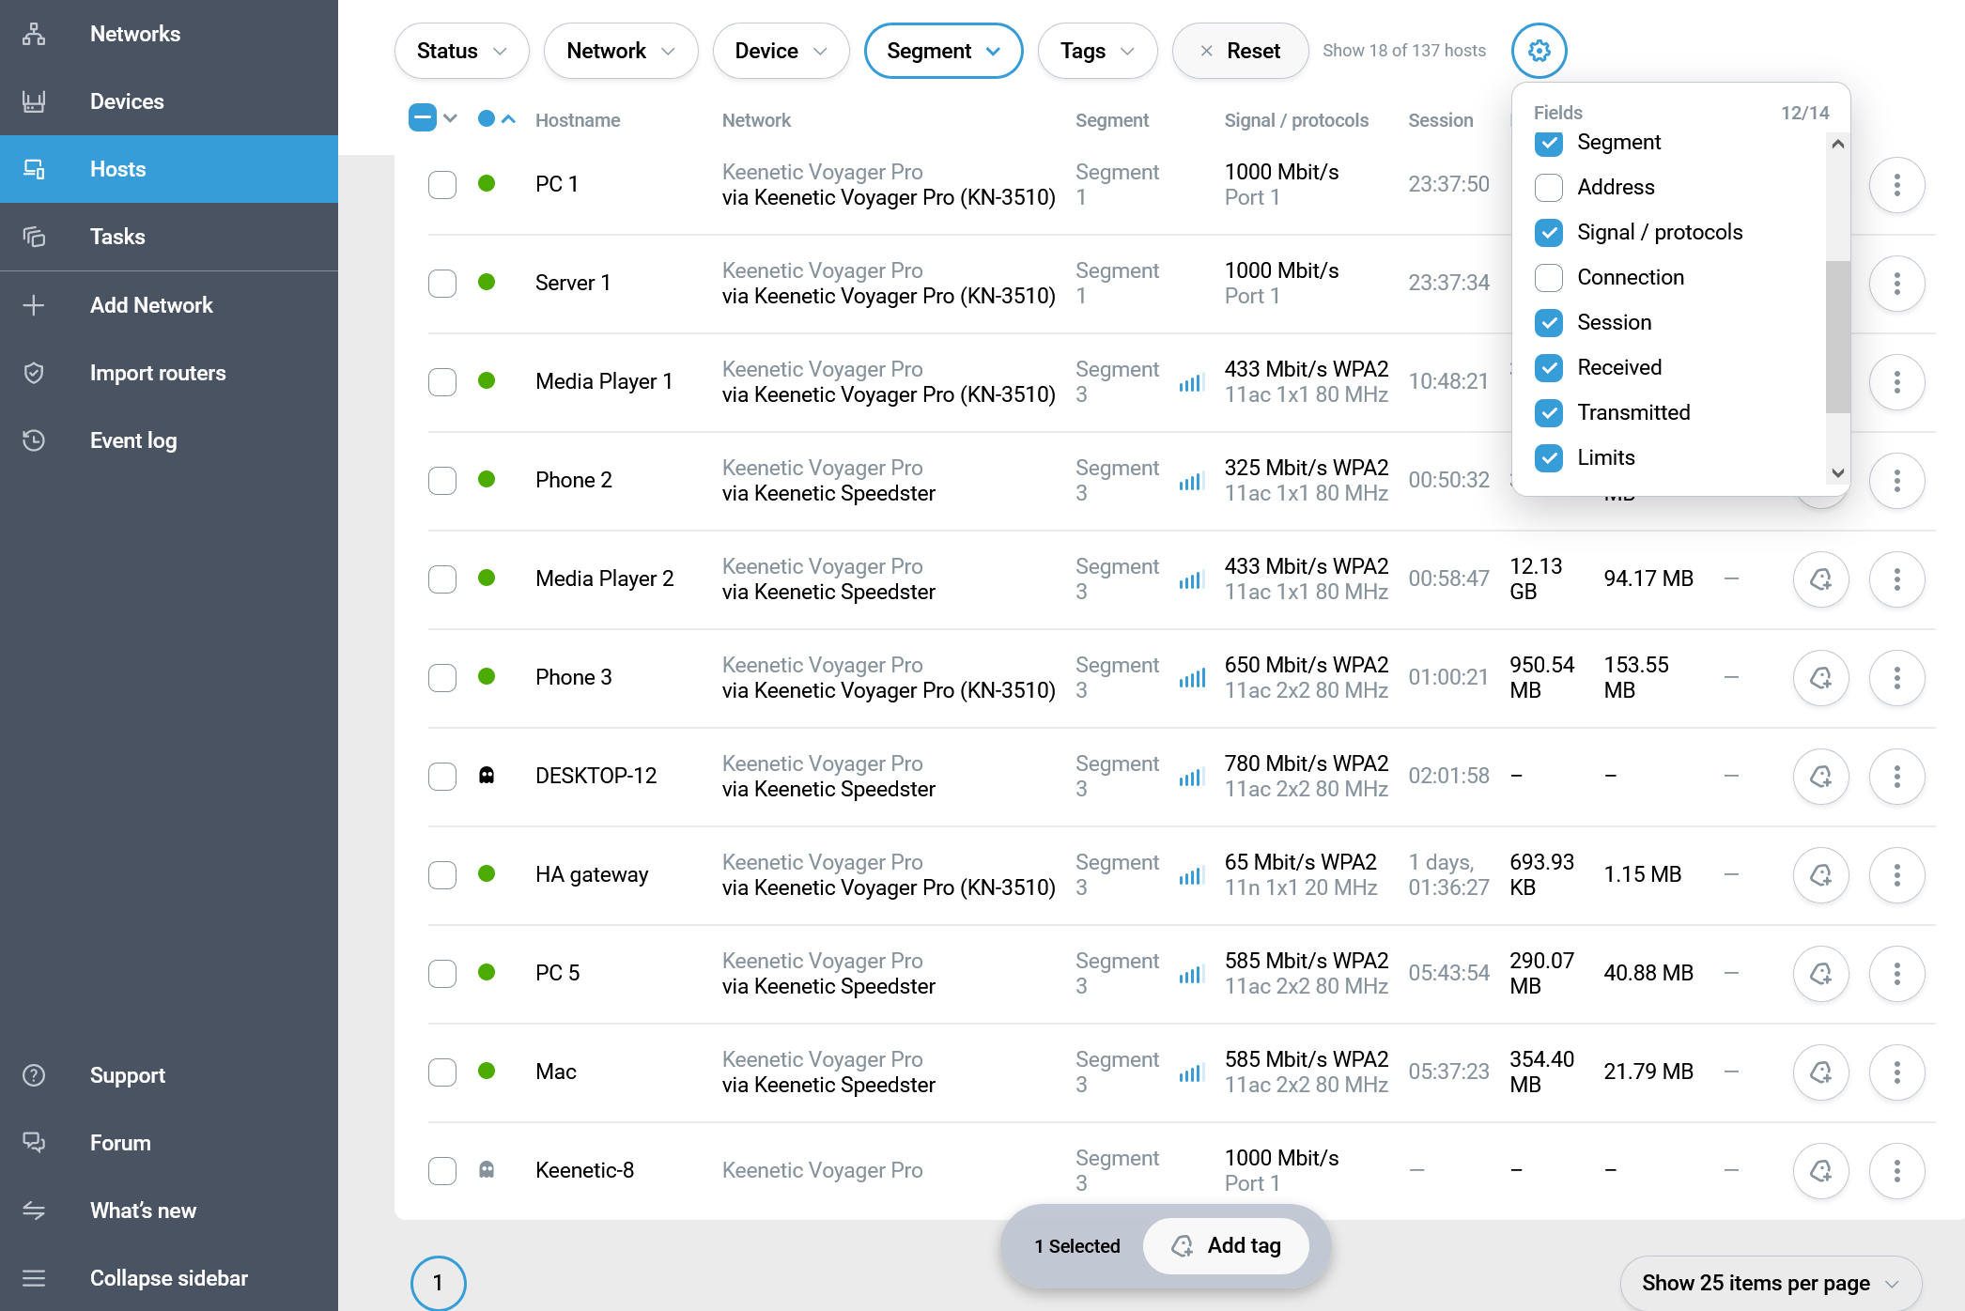The image size is (1965, 1311).
Task: Open the three-dot menu for Keenetic-8
Action: (x=1896, y=1171)
